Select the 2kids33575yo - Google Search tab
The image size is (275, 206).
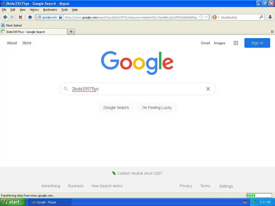(x=34, y=32)
